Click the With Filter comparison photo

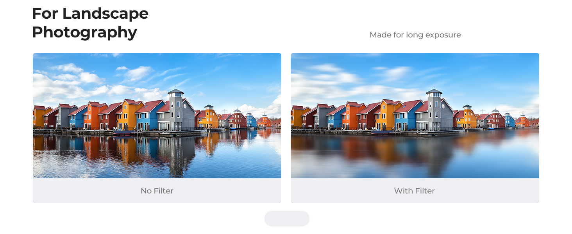click(x=415, y=115)
